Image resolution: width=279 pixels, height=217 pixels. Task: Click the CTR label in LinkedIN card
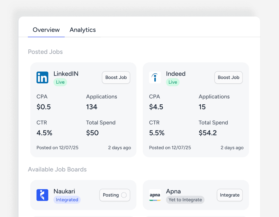(42, 122)
